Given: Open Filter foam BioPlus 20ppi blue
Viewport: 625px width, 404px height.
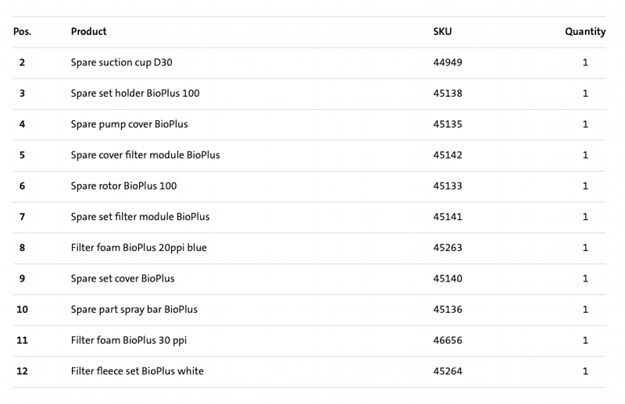Looking at the screenshot, I should (x=139, y=247).
